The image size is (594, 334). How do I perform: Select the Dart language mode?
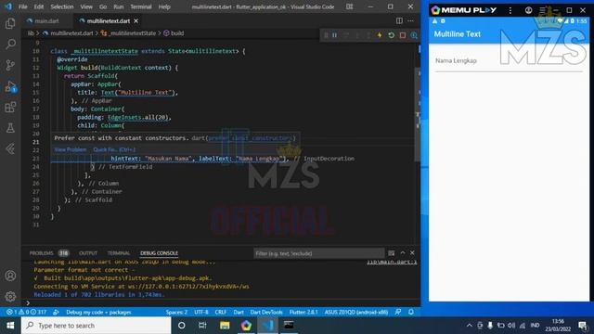pyautogui.click(x=239, y=312)
